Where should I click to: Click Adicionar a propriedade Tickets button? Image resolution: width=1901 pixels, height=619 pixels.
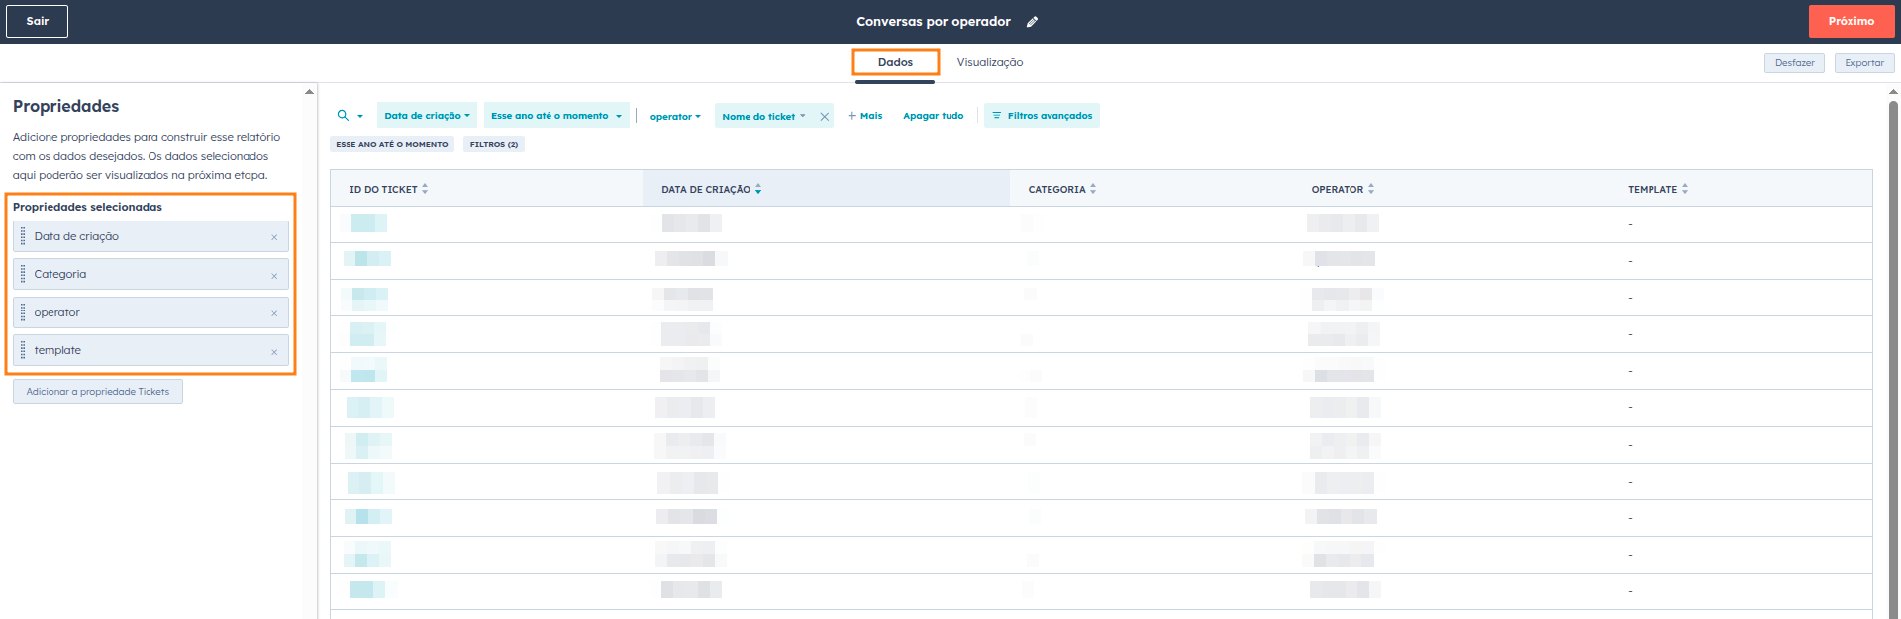pyautogui.click(x=98, y=392)
